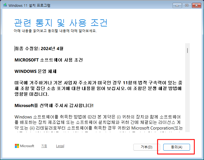Click the license text scrollbar thumb
The width and height of the screenshot is (204, 160).
187,51
